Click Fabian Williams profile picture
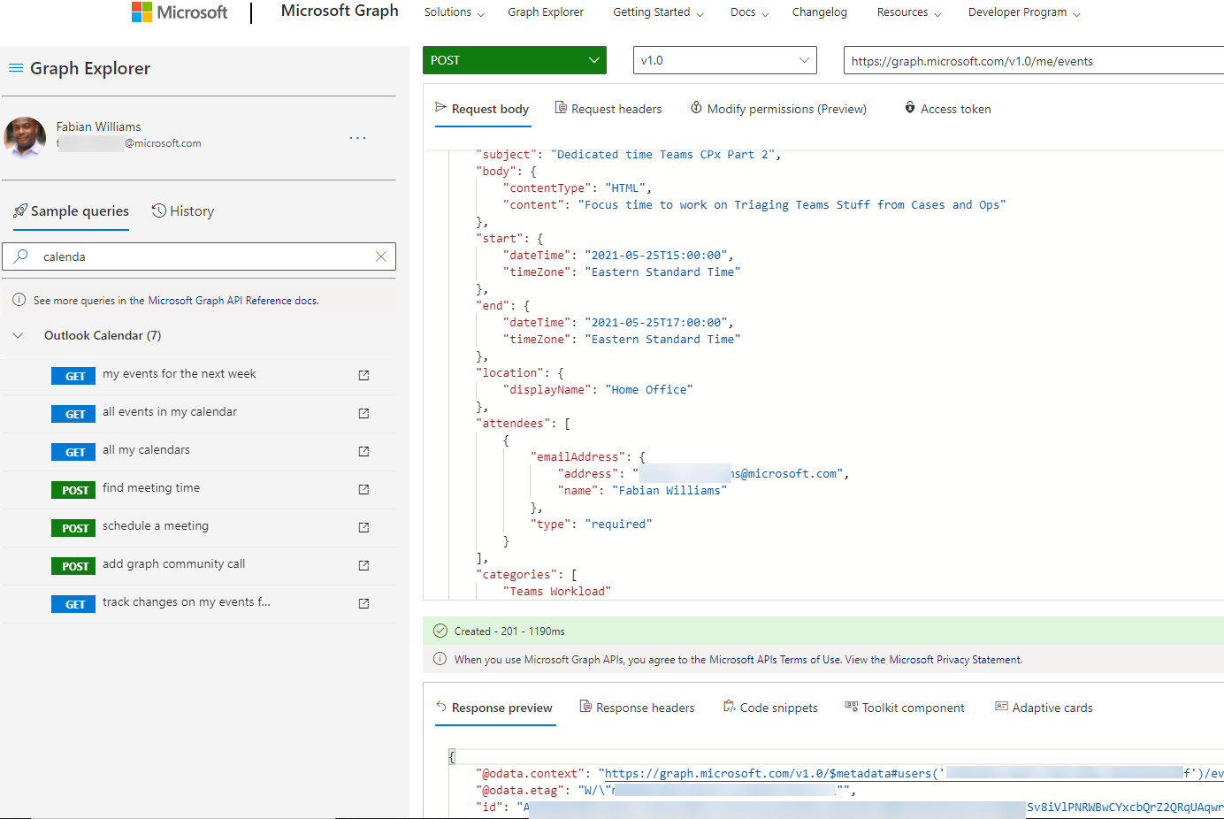 pyautogui.click(x=25, y=137)
